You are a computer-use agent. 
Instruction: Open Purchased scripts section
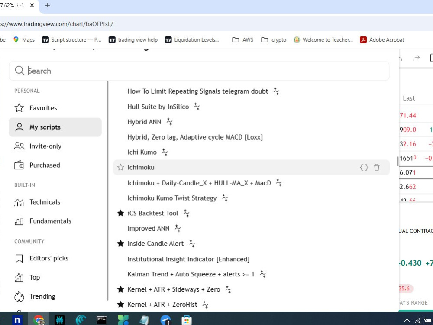(x=55, y=165)
